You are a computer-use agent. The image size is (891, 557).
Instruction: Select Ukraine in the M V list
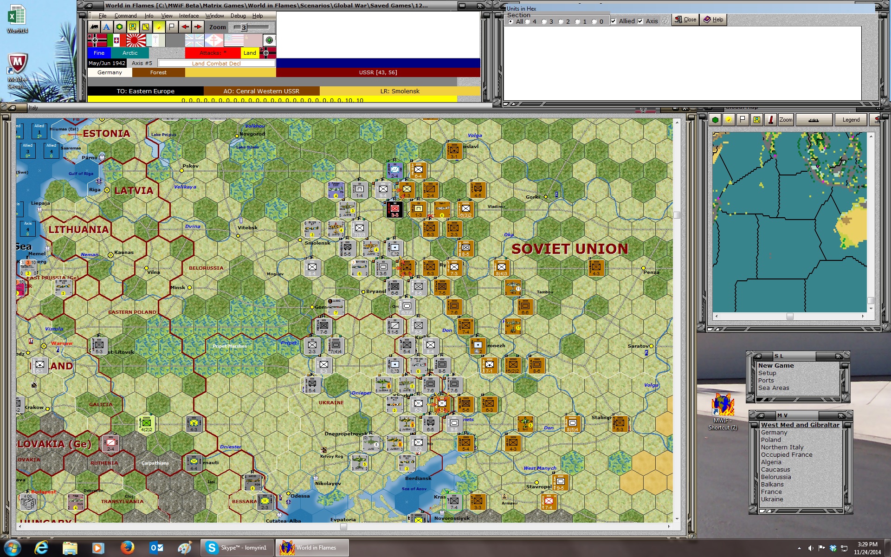[x=772, y=499]
